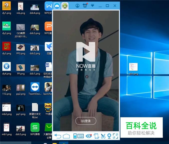Image resolution: width=169 pixels, height=144 pixels.
Task: Select the QQ截图 20180119 file
Action: [x=21, y=31]
